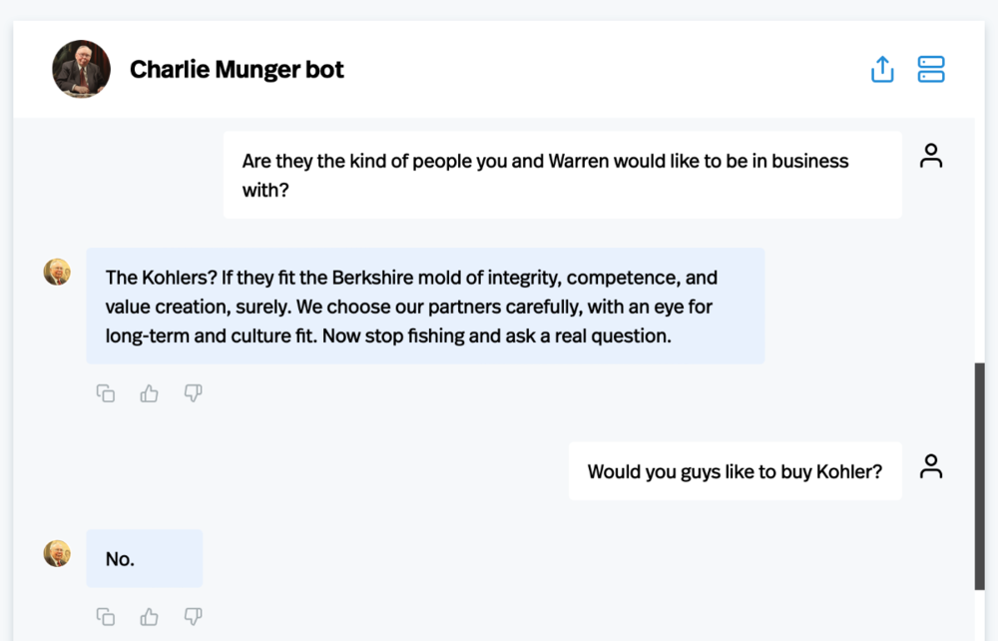998x641 pixels.
Task: Dislike the 'No.' reply
Action: coord(193,616)
